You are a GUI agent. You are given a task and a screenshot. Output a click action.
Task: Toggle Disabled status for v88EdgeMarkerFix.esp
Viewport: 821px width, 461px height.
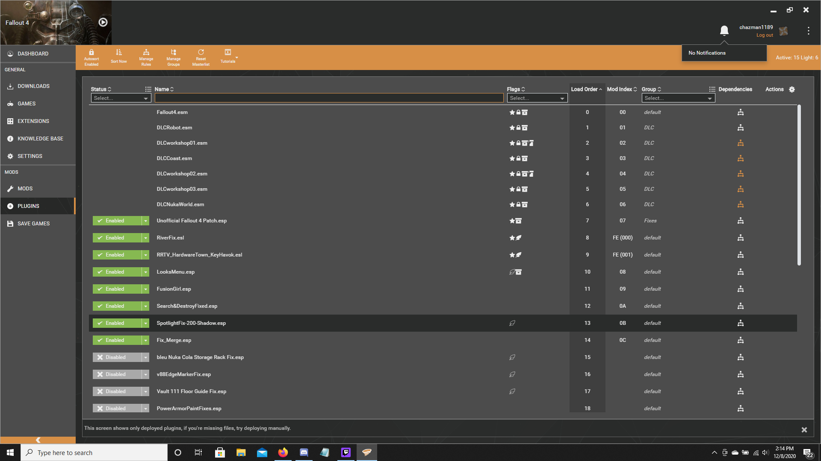[x=117, y=374]
